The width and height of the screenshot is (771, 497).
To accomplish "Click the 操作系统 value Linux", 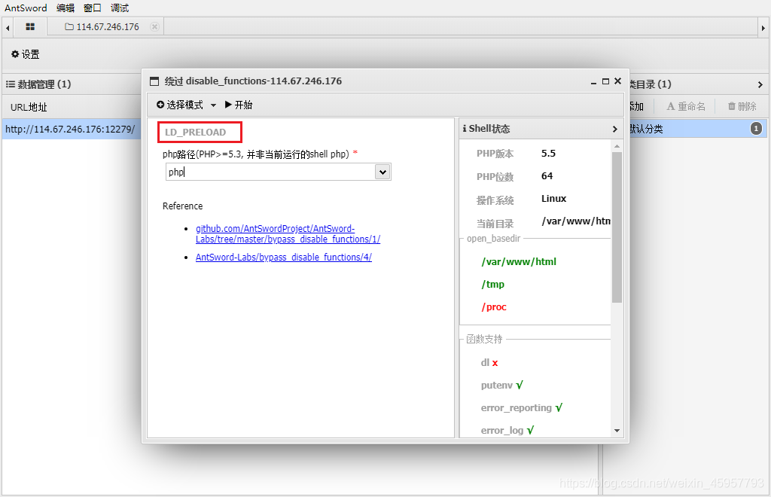I will click(553, 199).
